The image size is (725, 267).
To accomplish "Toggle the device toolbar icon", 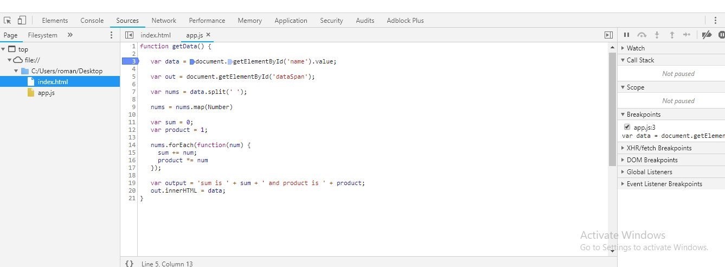I will coord(22,21).
